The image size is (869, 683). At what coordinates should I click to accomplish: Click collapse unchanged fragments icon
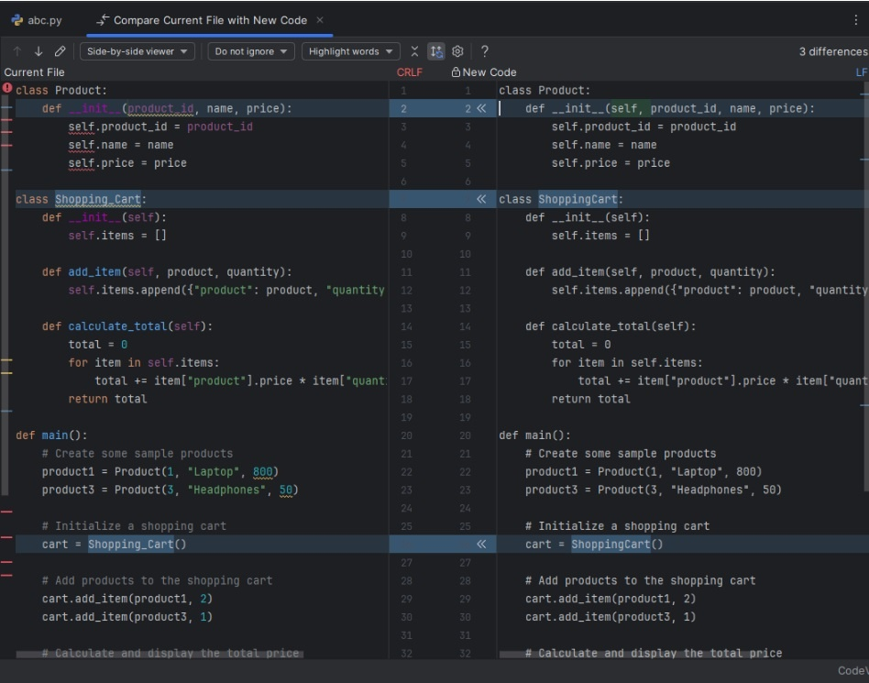click(x=414, y=51)
